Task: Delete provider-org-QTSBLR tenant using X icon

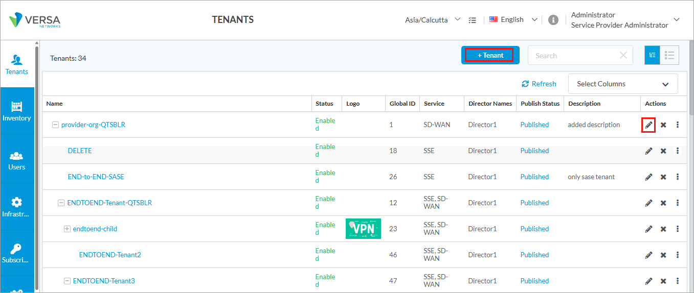Action: pyautogui.click(x=663, y=125)
